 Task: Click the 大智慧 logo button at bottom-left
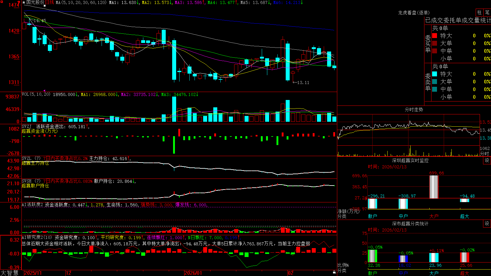click(10, 273)
